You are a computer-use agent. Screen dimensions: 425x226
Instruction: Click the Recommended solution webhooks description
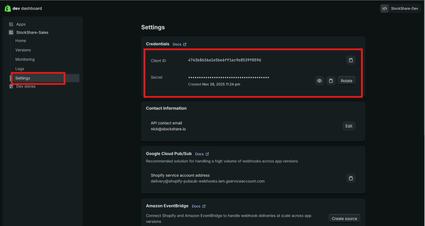pyautogui.click(x=222, y=161)
